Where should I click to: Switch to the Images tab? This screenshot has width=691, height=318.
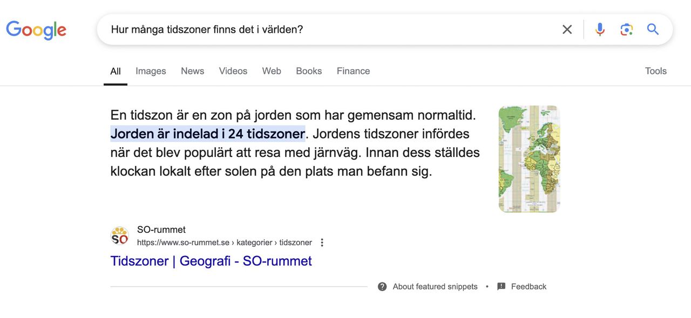(x=151, y=71)
